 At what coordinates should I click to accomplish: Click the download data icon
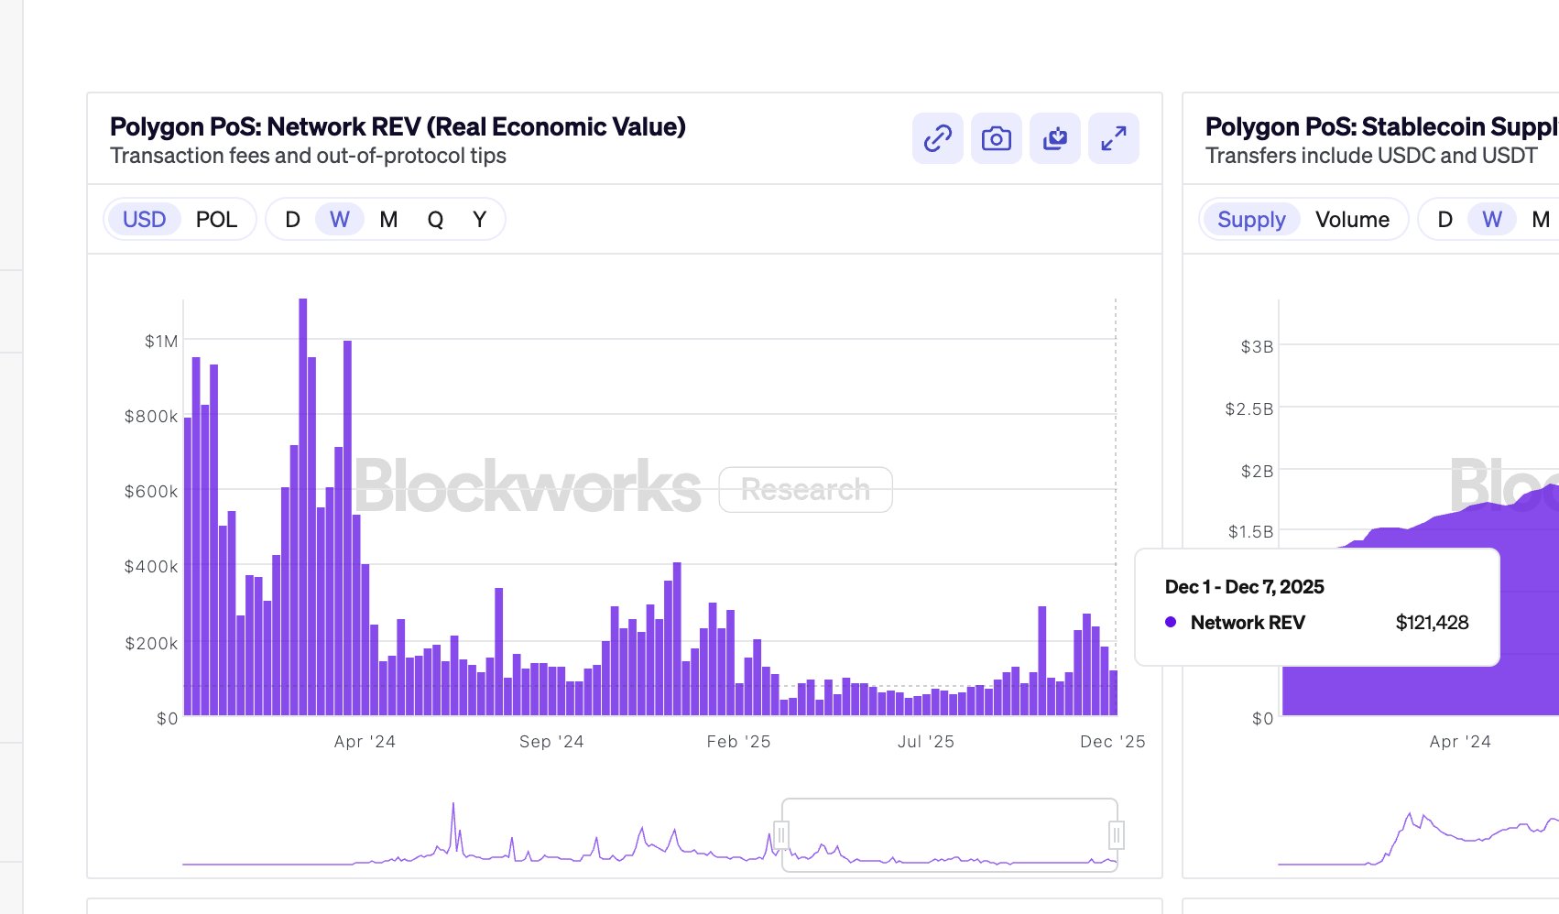click(1054, 138)
